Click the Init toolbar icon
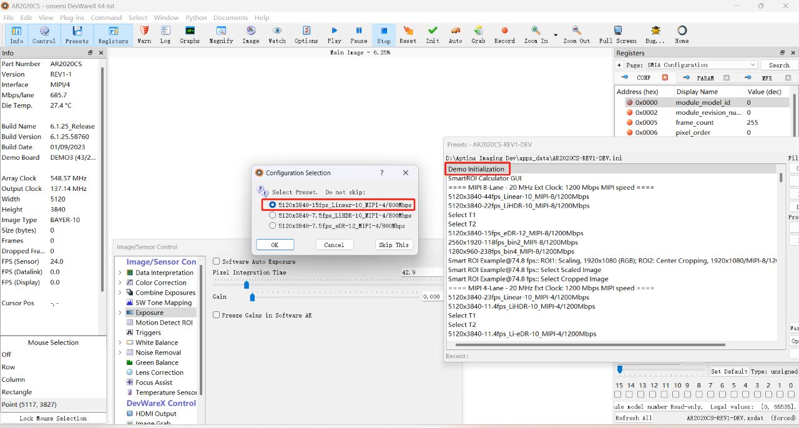 point(433,34)
